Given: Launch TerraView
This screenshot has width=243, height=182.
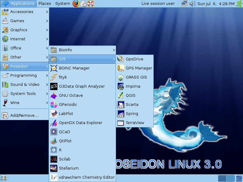Looking at the screenshot, I should point(135,123).
